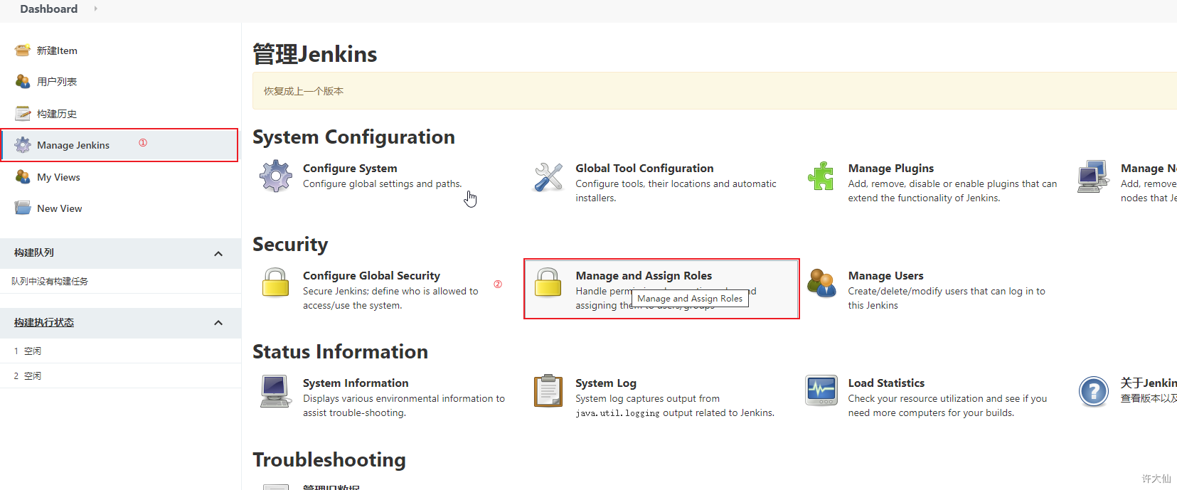Open Global Tool Configuration heading

(644, 168)
